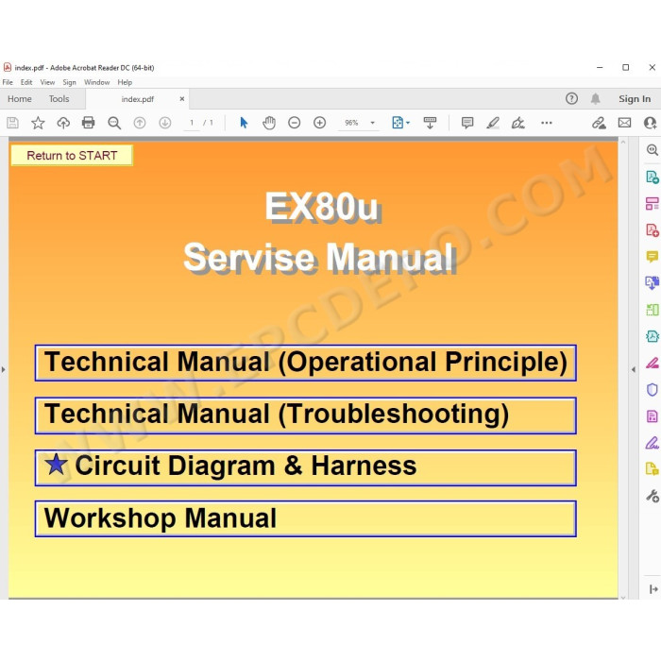Upload file to cloud icon
The width and height of the screenshot is (661, 661).
63,123
